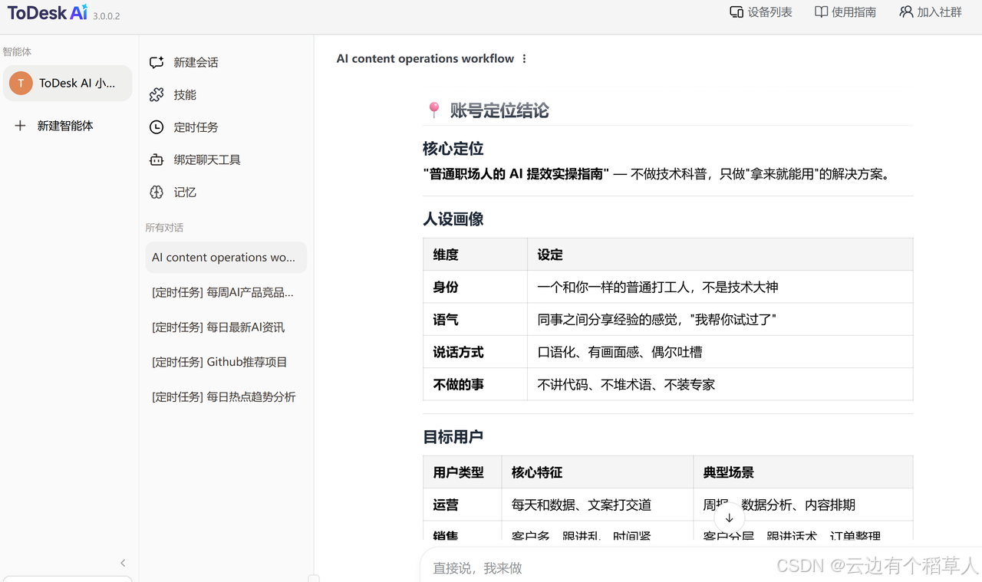Screen dimensions: 982x582
Task: Click the 核心定位 heading
Action: (x=453, y=149)
